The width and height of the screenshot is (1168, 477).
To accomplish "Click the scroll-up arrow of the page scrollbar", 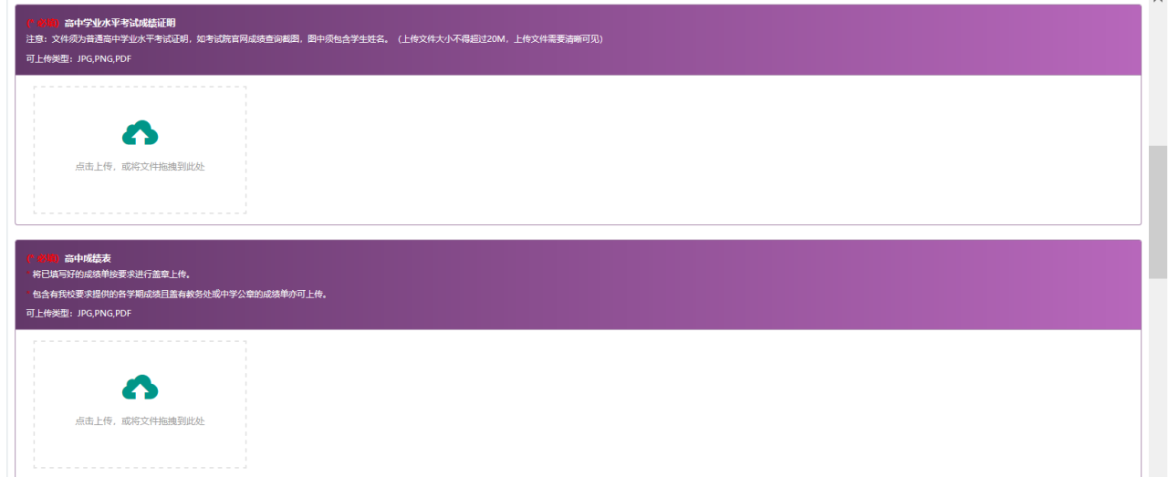I will click(1158, 4).
